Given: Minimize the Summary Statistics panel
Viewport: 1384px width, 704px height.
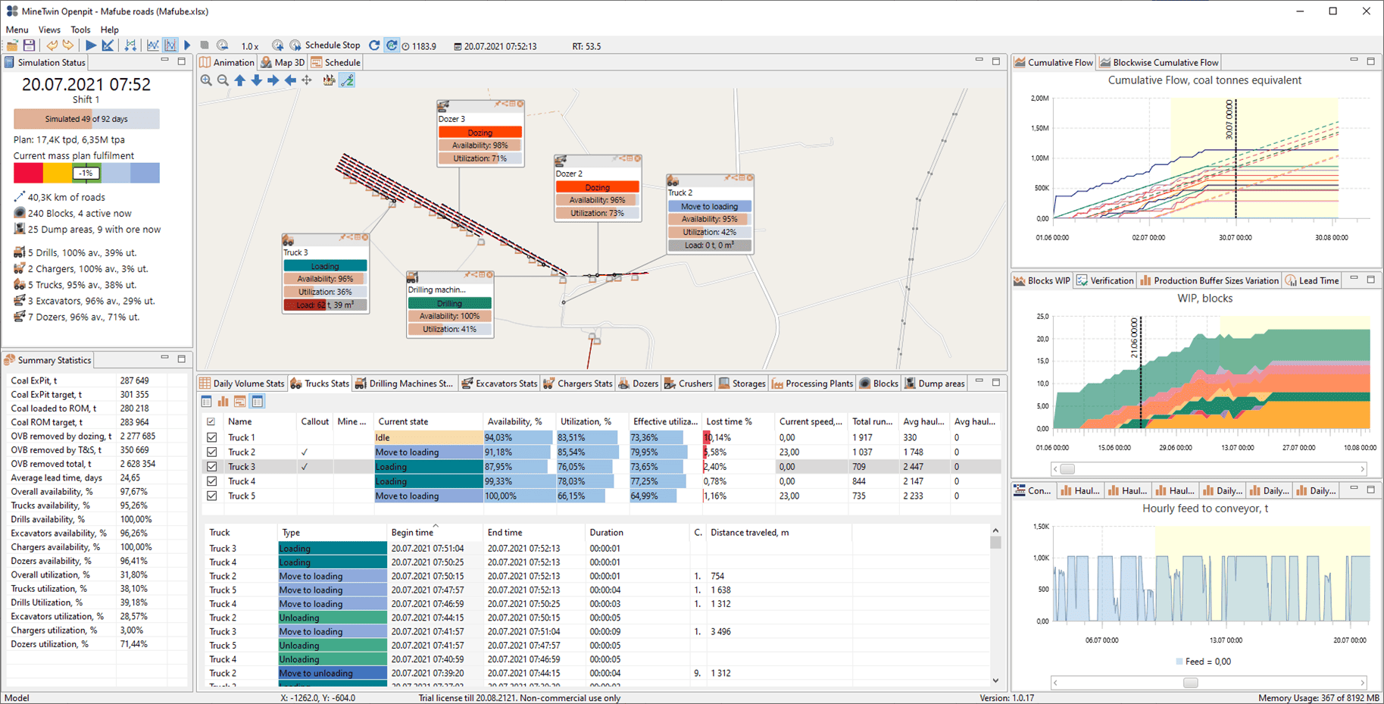Looking at the screenshot, I should coord(164,358).
